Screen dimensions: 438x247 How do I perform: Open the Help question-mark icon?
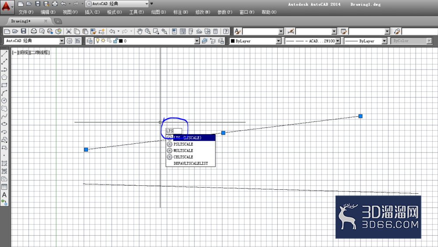pos(226,31)
